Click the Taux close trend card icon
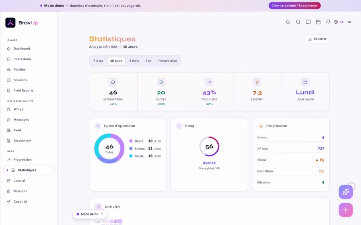 pos(209,82)
